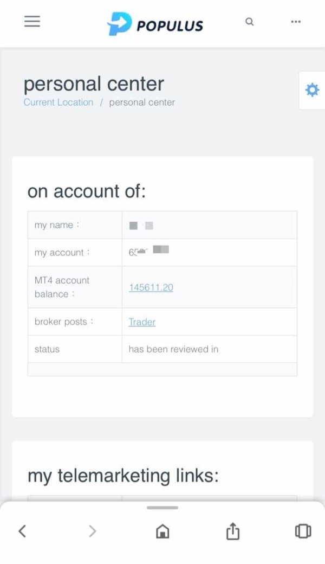Go back with the browser back arrow
The image size is (325, 564).
click(x=22, y=531)
